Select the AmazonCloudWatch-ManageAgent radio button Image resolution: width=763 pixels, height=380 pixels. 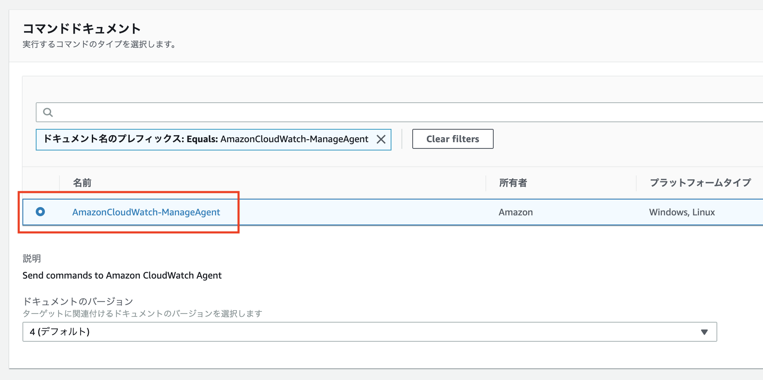(x=40, y=212)
